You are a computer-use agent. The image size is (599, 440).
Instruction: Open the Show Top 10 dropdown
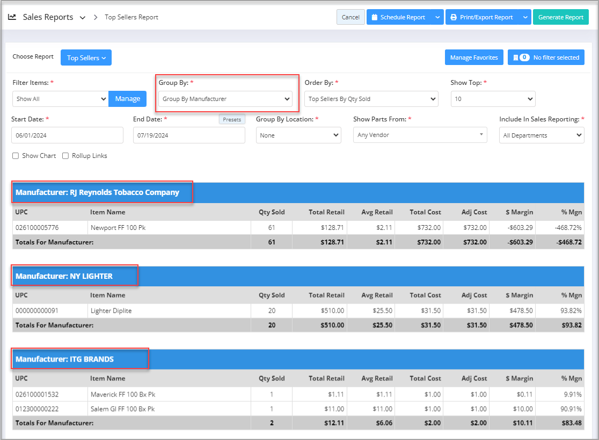[x=493, y=99]
